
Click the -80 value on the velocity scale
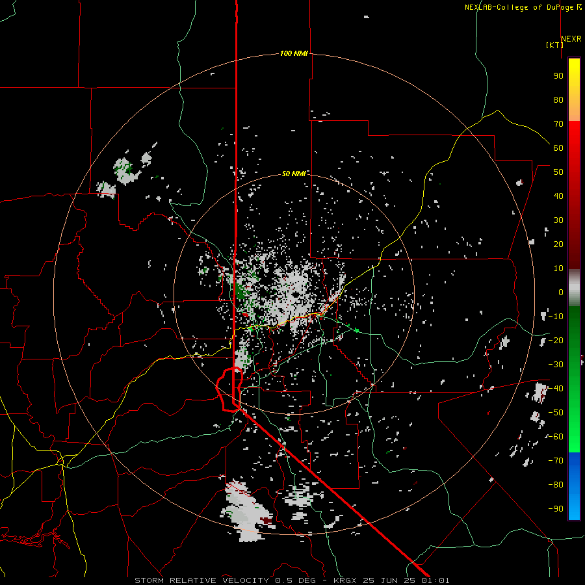(x=556, y=485)
